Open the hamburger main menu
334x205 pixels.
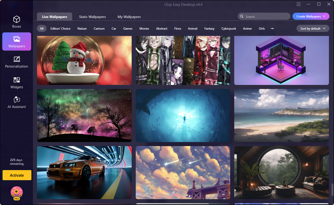298,4
